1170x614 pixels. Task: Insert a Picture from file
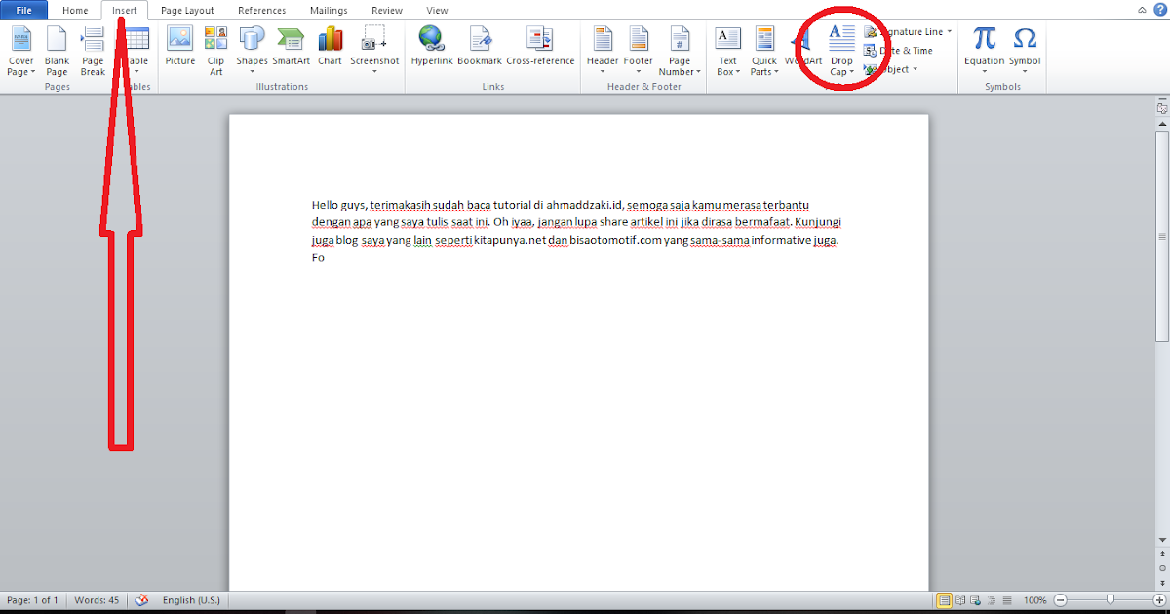180,47
